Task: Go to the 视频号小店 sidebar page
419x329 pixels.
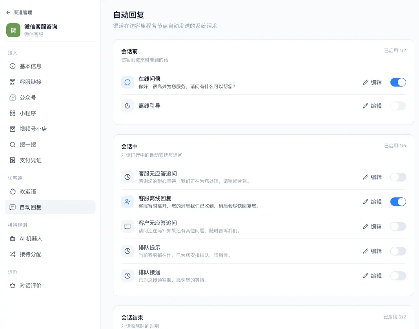Action: [50, 129]
